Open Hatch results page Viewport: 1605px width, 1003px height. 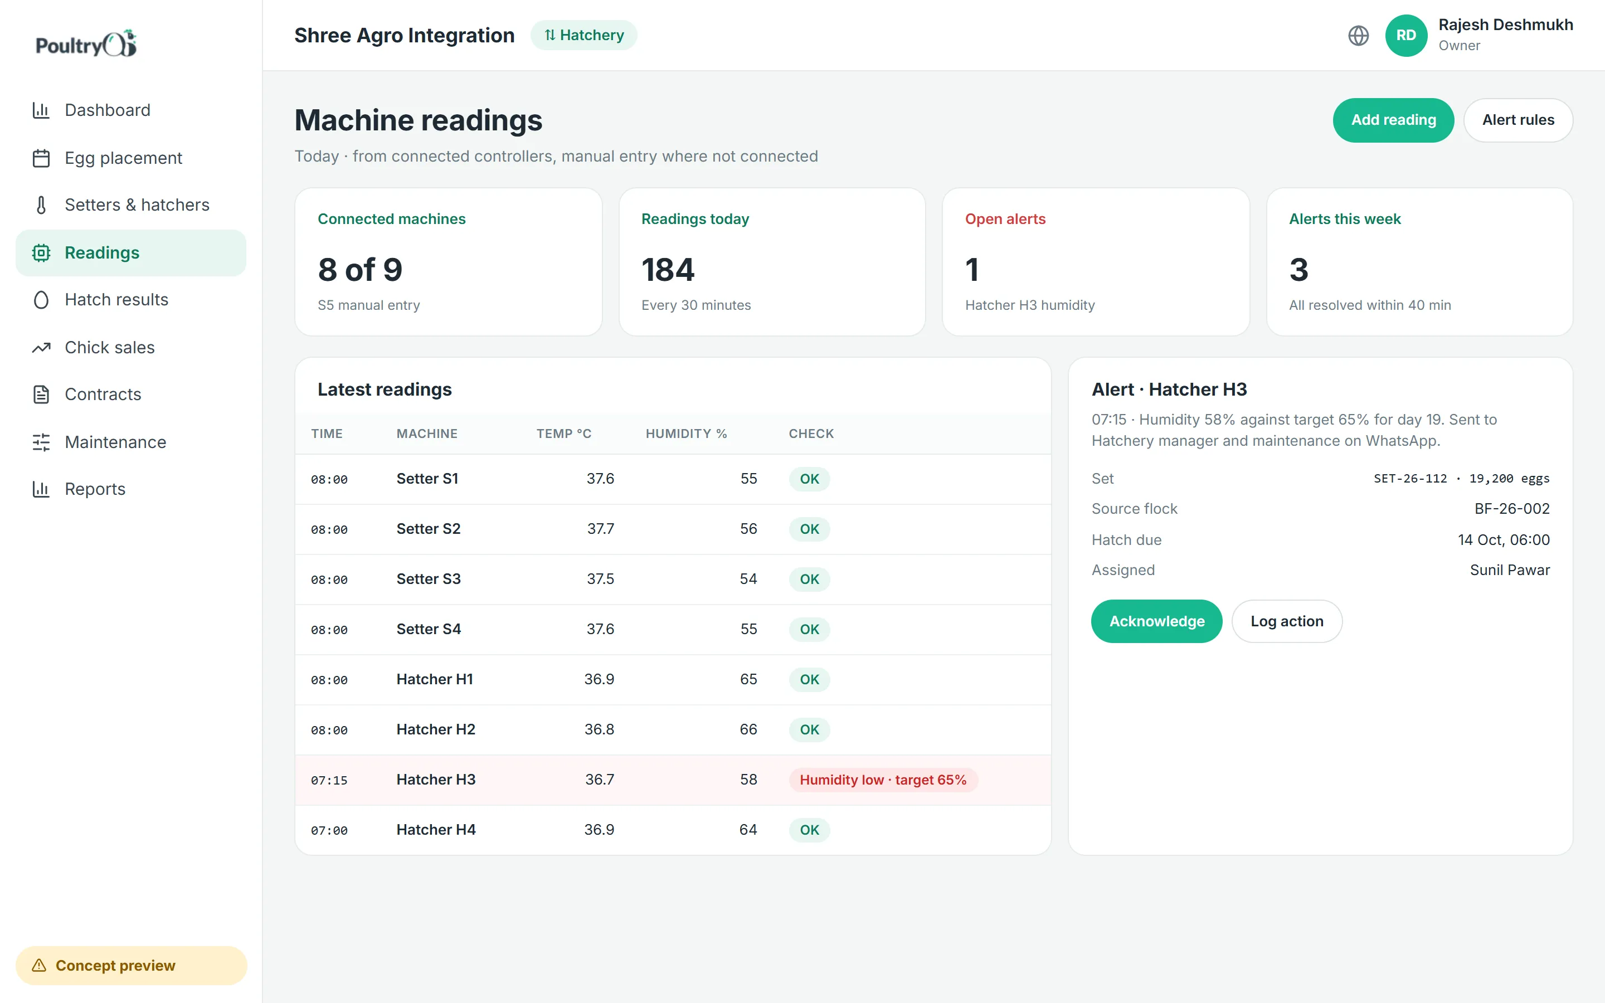pos(130,300)
